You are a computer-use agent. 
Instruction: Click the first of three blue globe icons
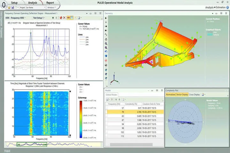(x=106, y=70)
